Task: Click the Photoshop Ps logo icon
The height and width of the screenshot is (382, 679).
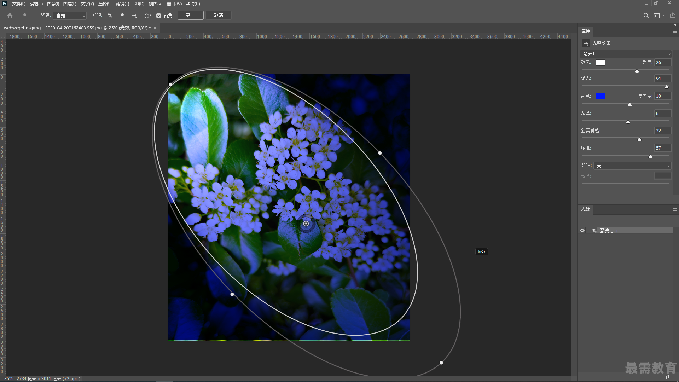Action: point(5,4)
